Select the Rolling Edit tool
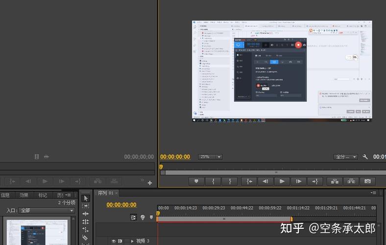 click(x=85, y=221)
